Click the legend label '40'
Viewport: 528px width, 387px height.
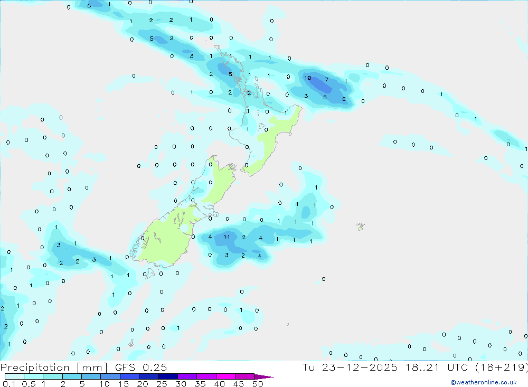pyautogui.click(x=219, y=384)
